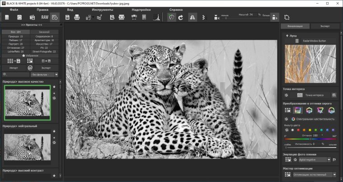Open the 'без фильтра' preset filter dropdown
This screenshot has width=343, height=182.
tap(44, 74)
